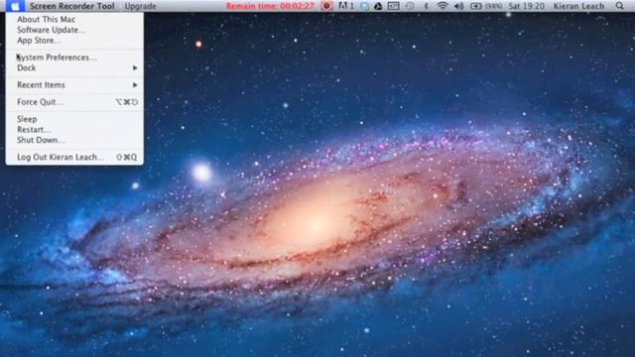Choose Force Quit… in the Apple menu
This screenshot has height=357, width=635.
[74, 102]
